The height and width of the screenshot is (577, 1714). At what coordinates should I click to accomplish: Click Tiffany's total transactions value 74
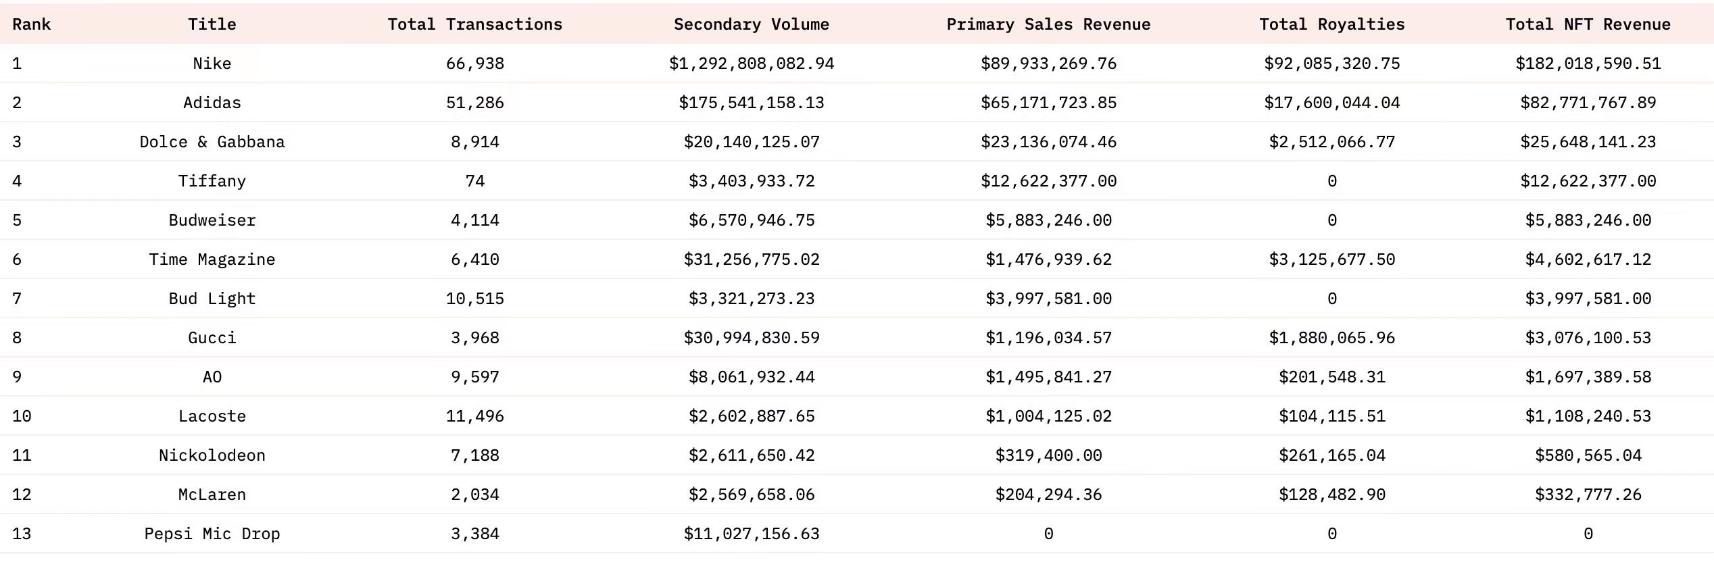(x=474, y=181)
